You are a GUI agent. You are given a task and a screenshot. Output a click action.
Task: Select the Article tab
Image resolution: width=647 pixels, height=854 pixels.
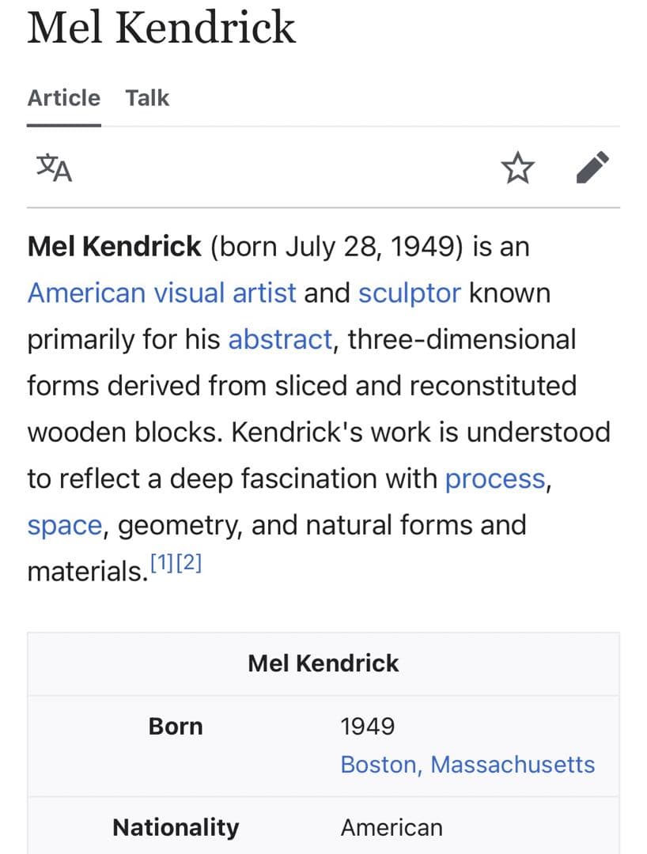point(64,98)
